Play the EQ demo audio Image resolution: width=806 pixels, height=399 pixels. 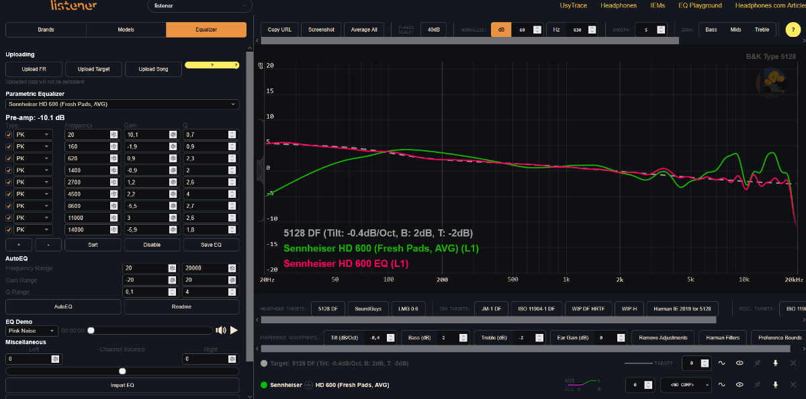point(234,330)
